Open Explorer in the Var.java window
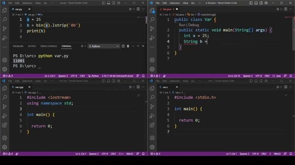Screen dimensions: 295x165 [152, 11]
